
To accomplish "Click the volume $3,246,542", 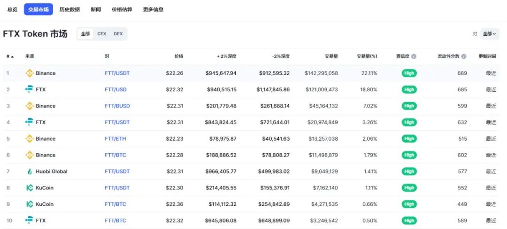I will (324, 221).
